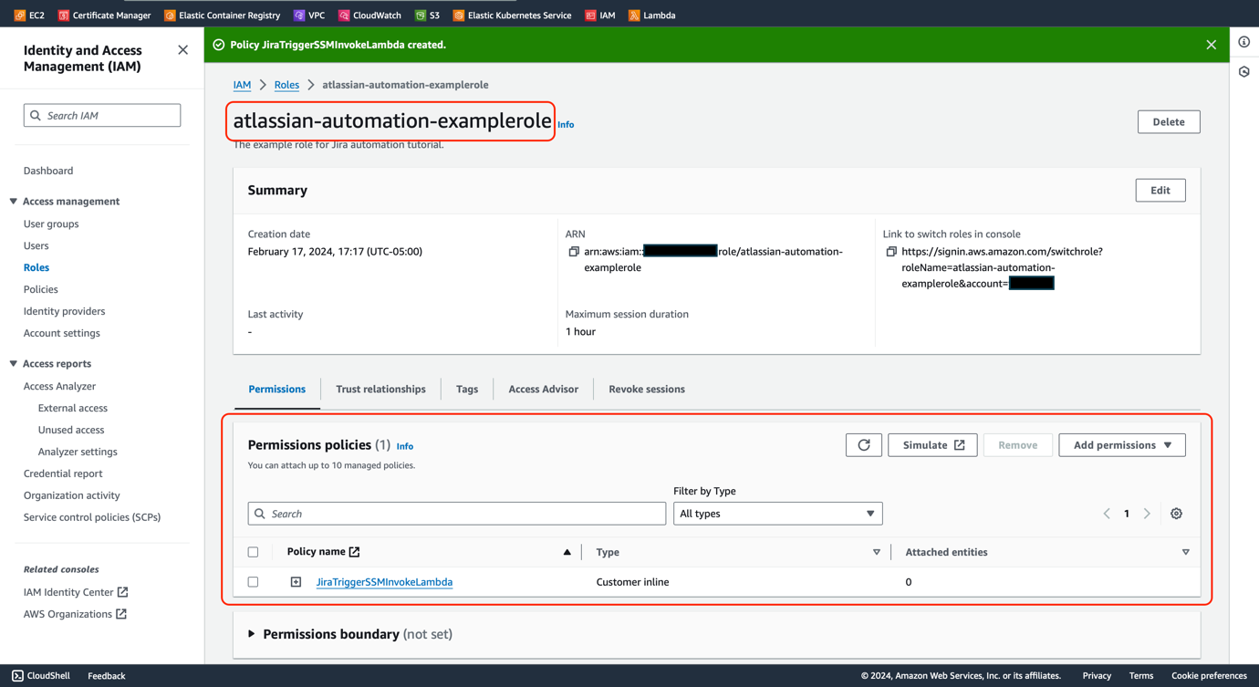Go to next page of policies
The image size is (1259, 687).
pyautogui.click(x=1147, y=514)
